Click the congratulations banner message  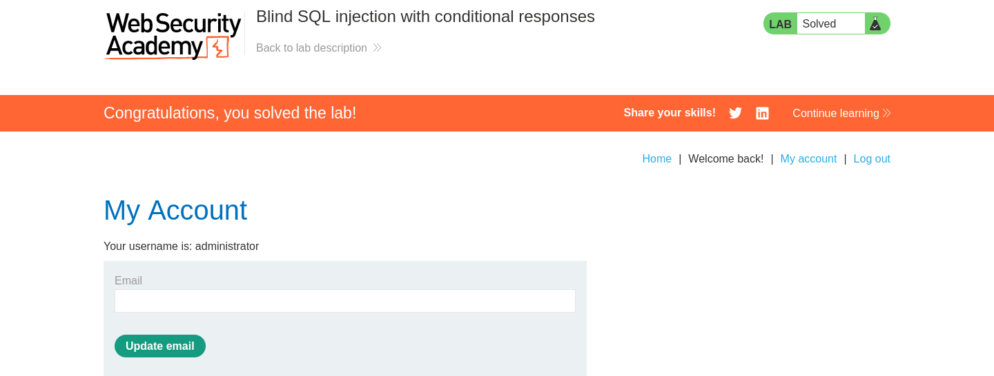(230, 113)
